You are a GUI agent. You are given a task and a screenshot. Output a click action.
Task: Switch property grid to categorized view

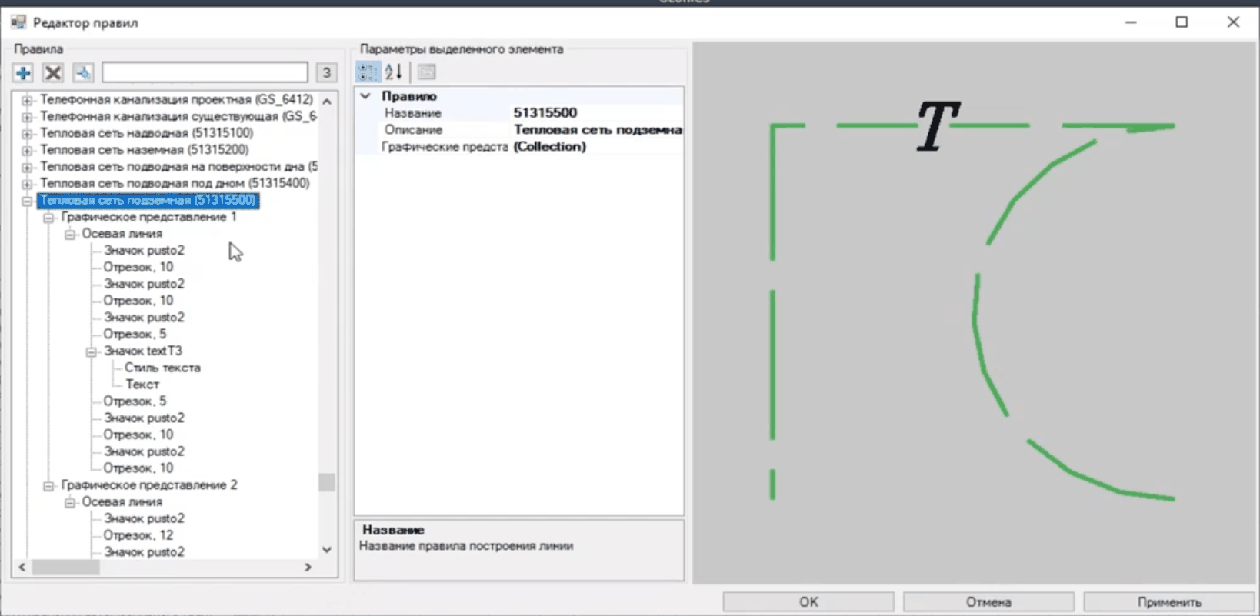click(368, 72)
